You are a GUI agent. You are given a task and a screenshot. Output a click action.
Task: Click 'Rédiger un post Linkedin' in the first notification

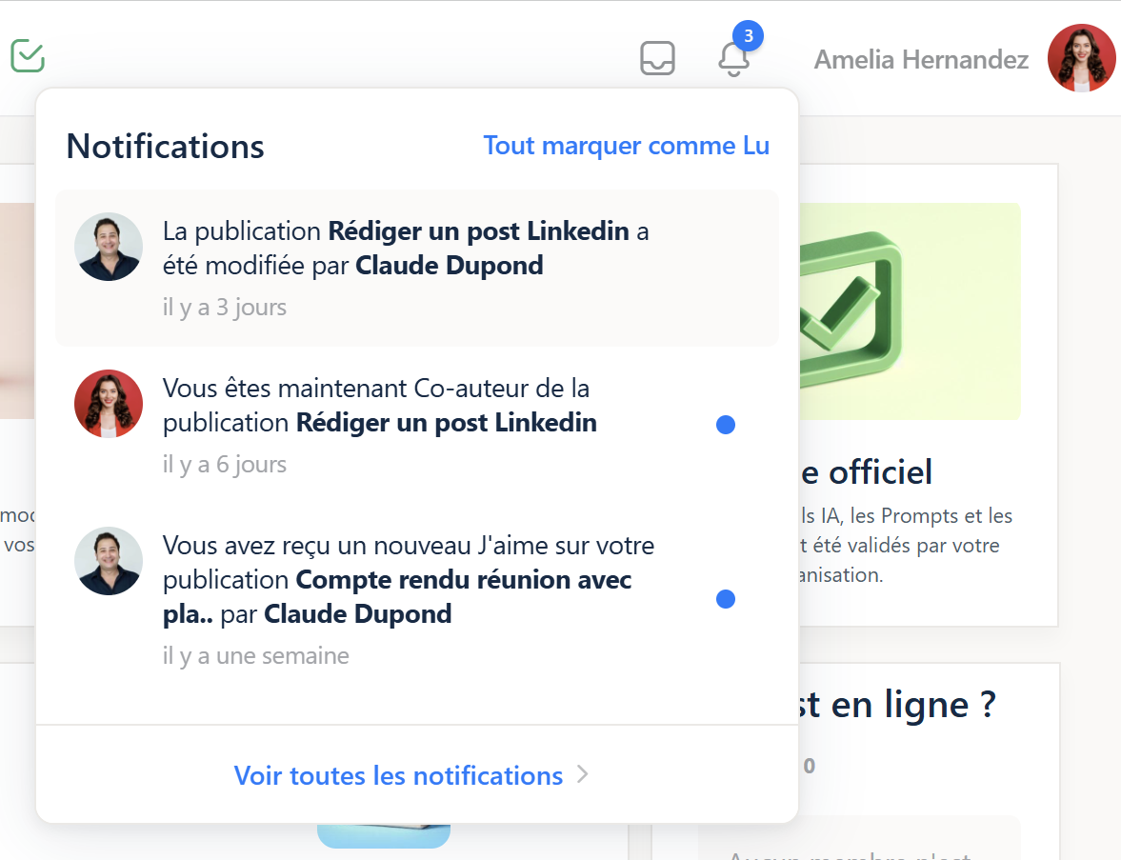(478, 231)
